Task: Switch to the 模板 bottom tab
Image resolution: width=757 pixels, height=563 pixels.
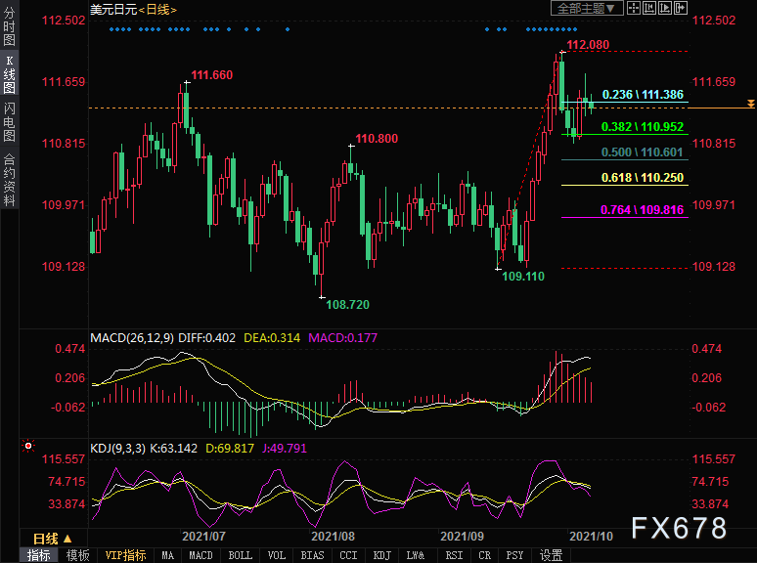Action: (x=77, y=555)
